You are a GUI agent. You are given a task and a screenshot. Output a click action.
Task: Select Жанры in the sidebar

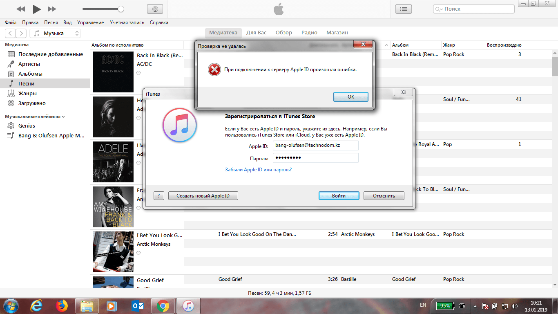click(x=45, y=93)
